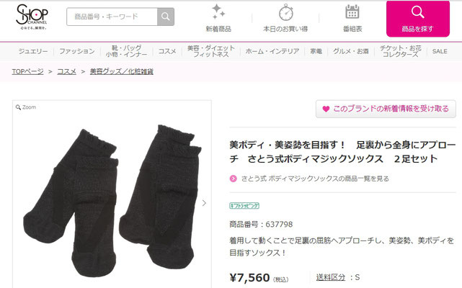Open the ジュエリー category menu
462x288 pixels.
tap(33, 51)
